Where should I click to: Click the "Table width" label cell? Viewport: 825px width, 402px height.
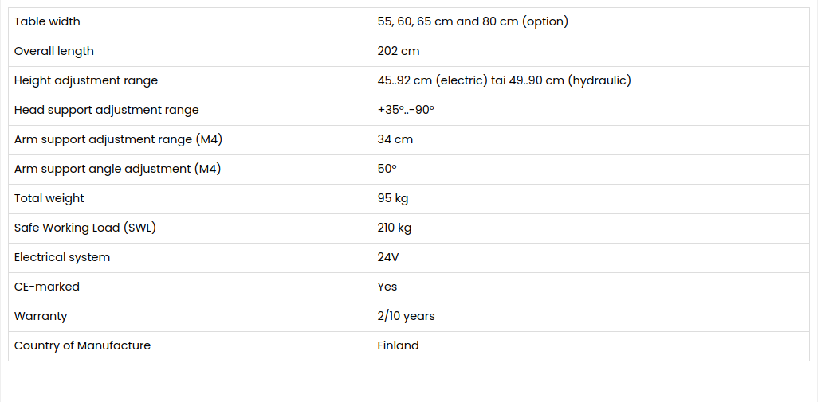[x=47, y=21]
